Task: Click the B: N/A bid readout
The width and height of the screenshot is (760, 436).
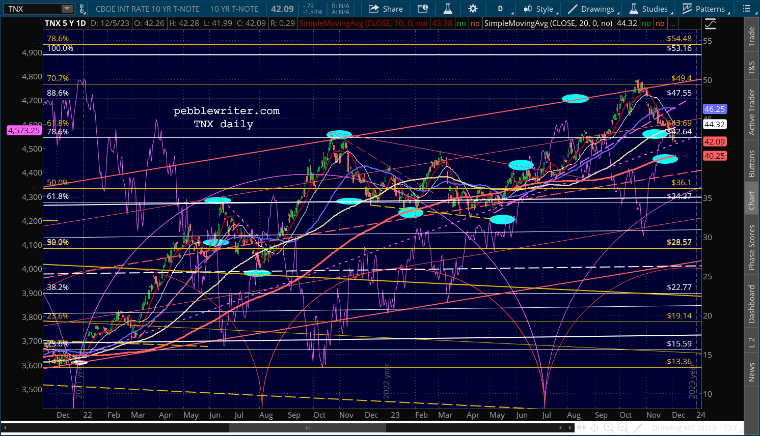Action: coord(340,6)
